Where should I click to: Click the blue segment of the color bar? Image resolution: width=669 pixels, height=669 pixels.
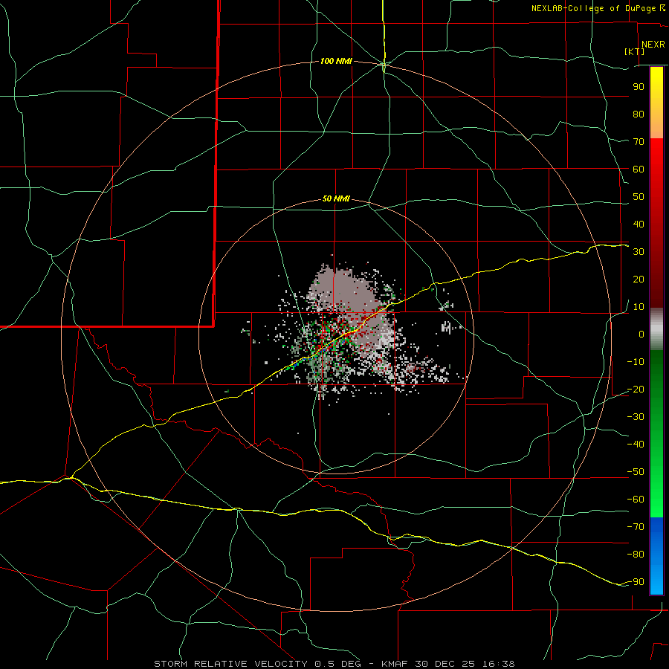[x=656, y=556]
